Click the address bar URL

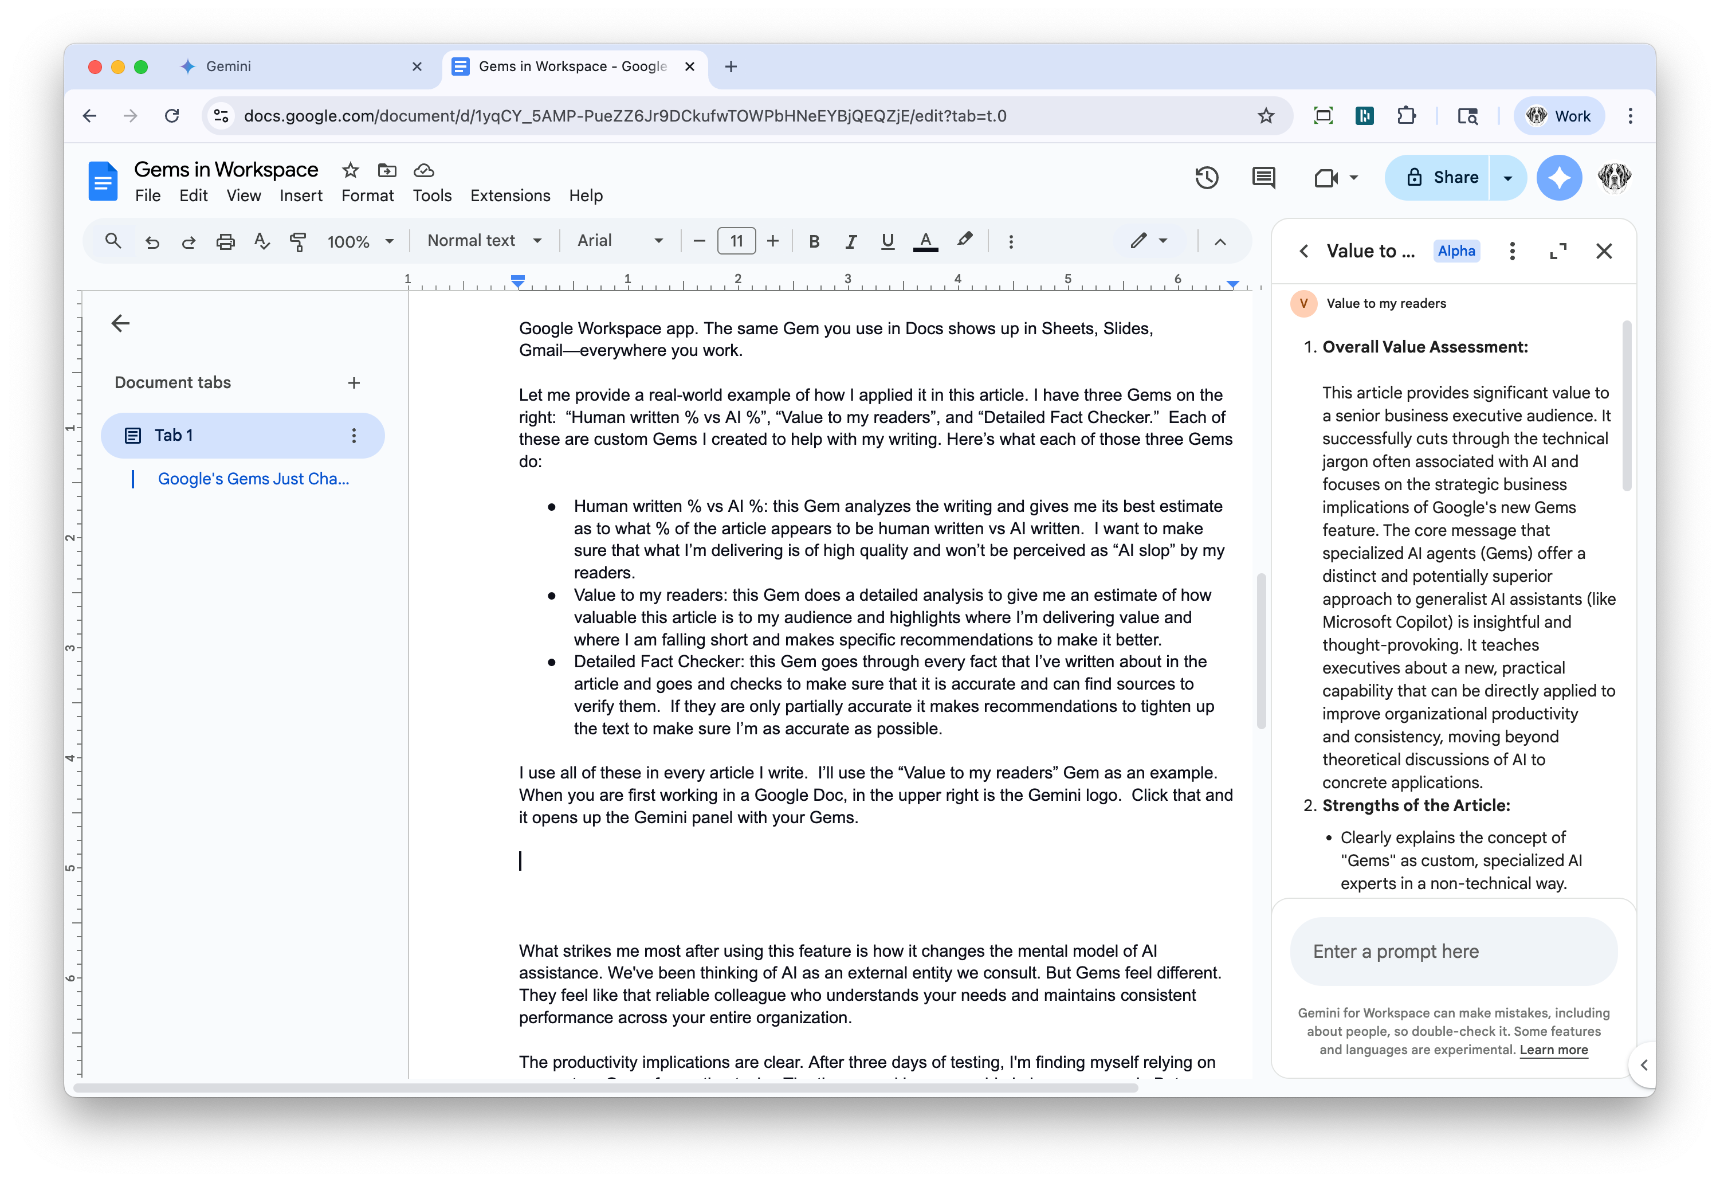(625, 116)
